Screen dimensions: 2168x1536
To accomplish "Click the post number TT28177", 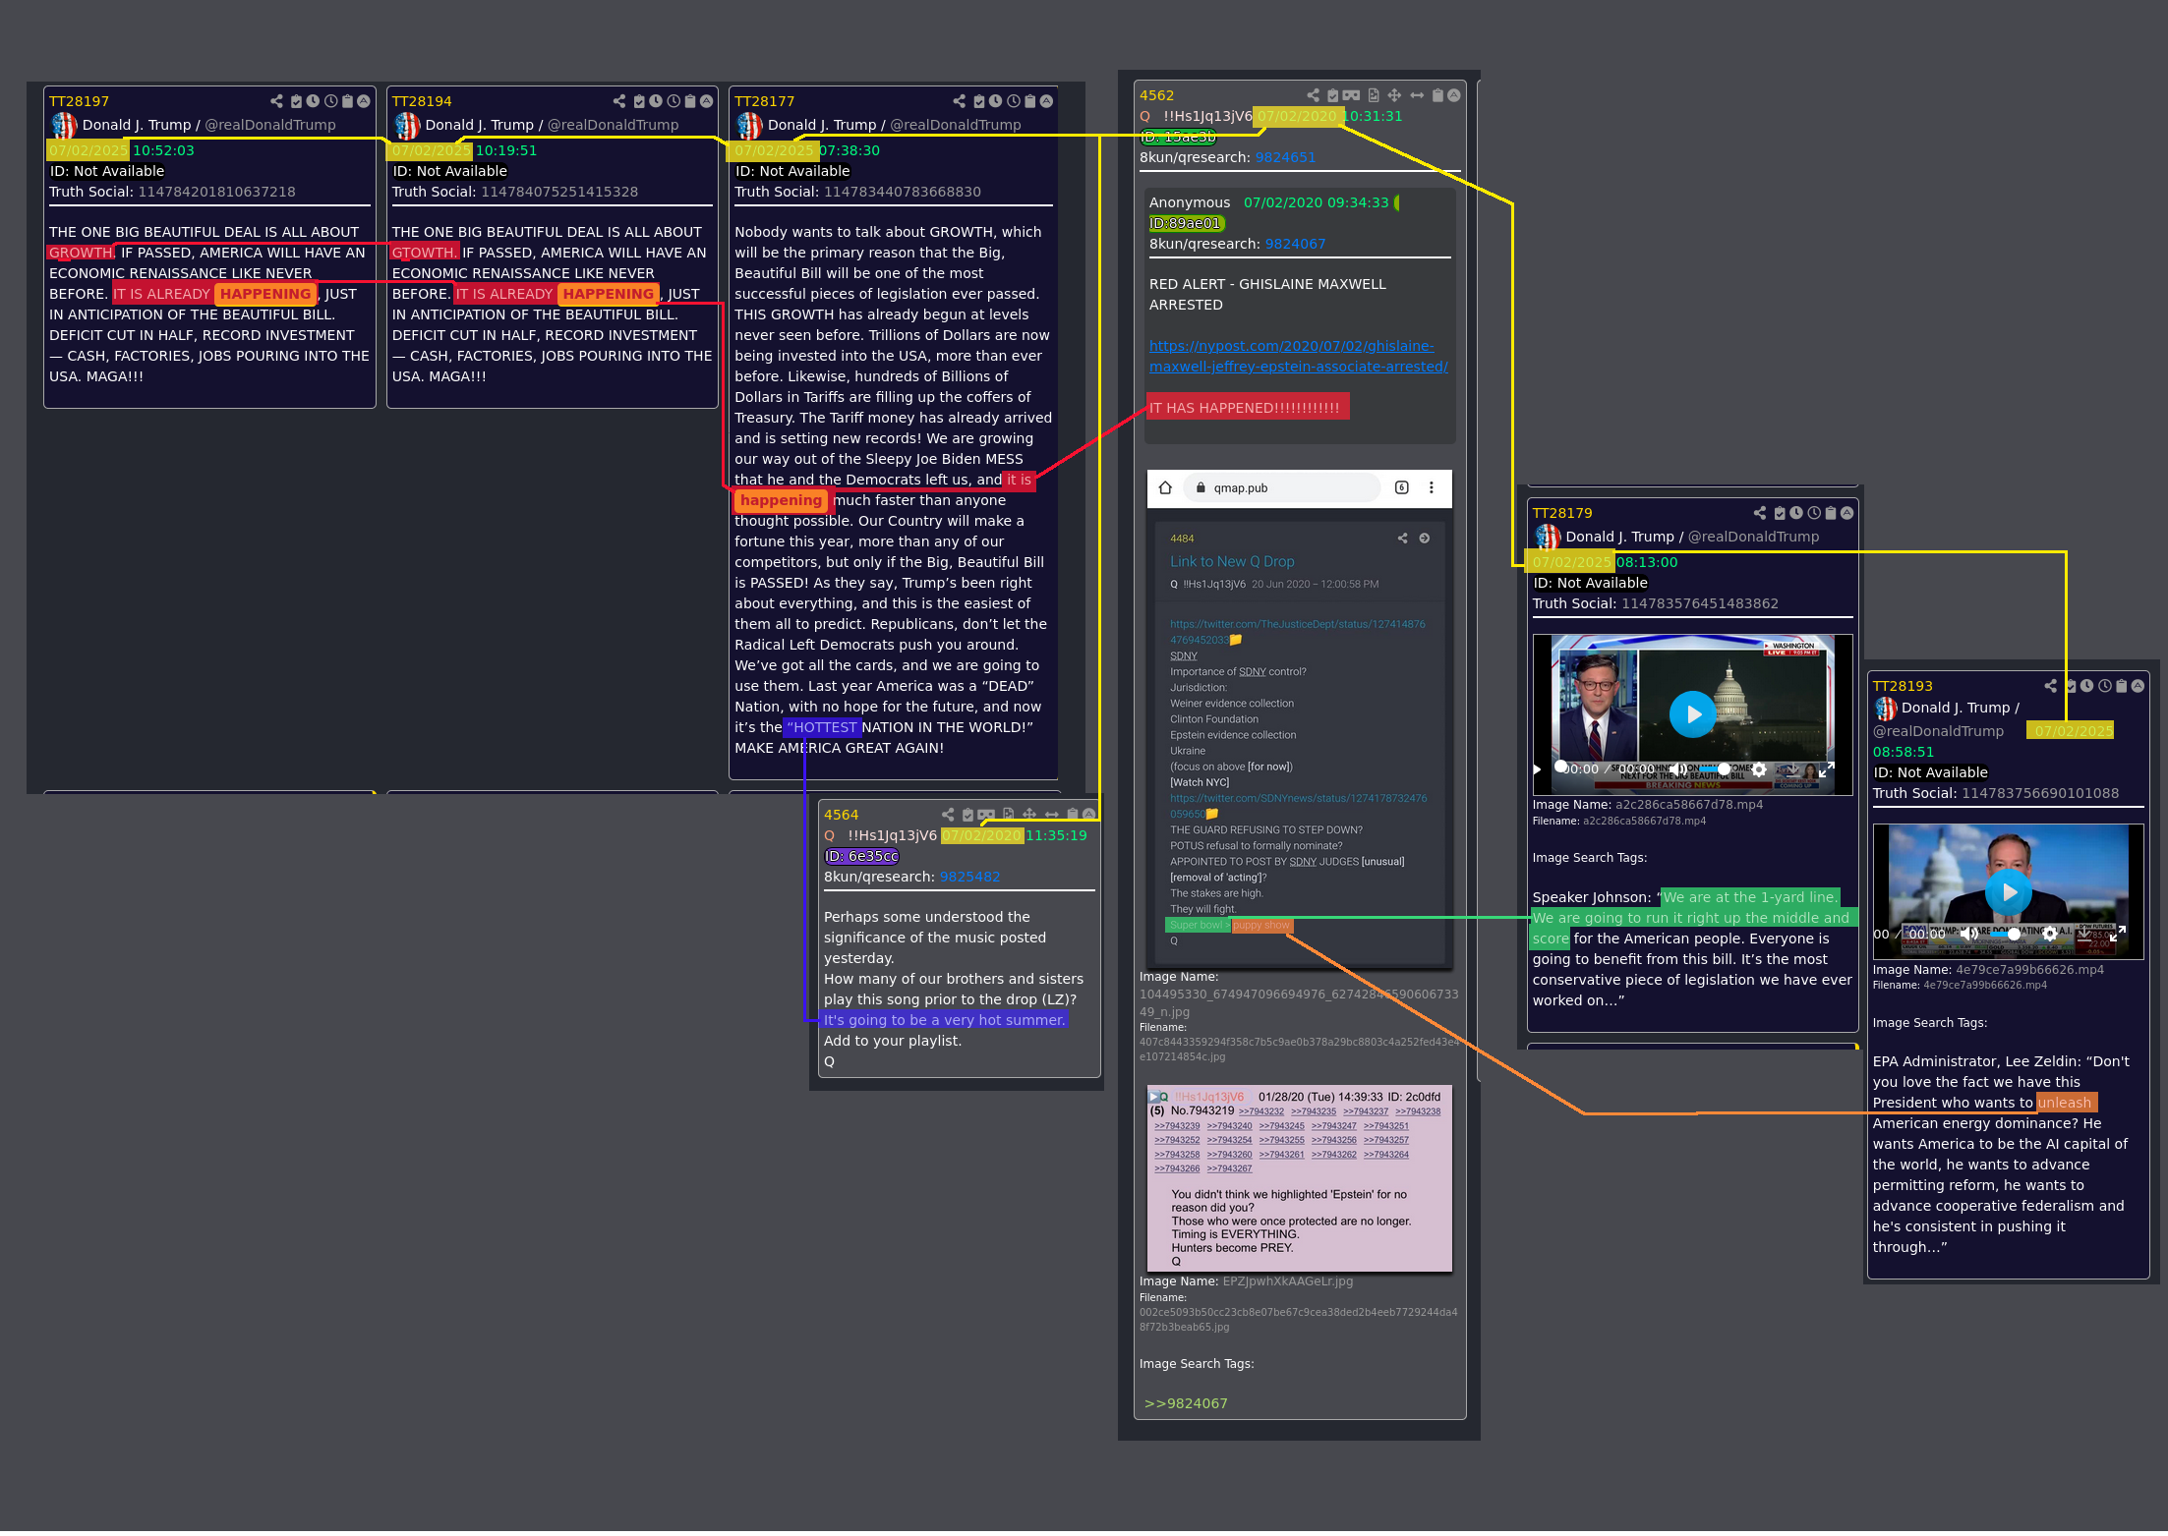I will click(764, 101).
